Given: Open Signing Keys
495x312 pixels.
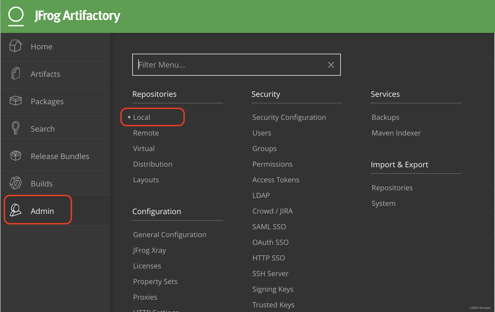Looking at the screenshot, I should point(273,289).
